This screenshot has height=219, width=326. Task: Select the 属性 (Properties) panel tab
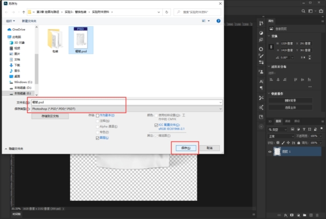pyautogui.click(x=271, y=21)
